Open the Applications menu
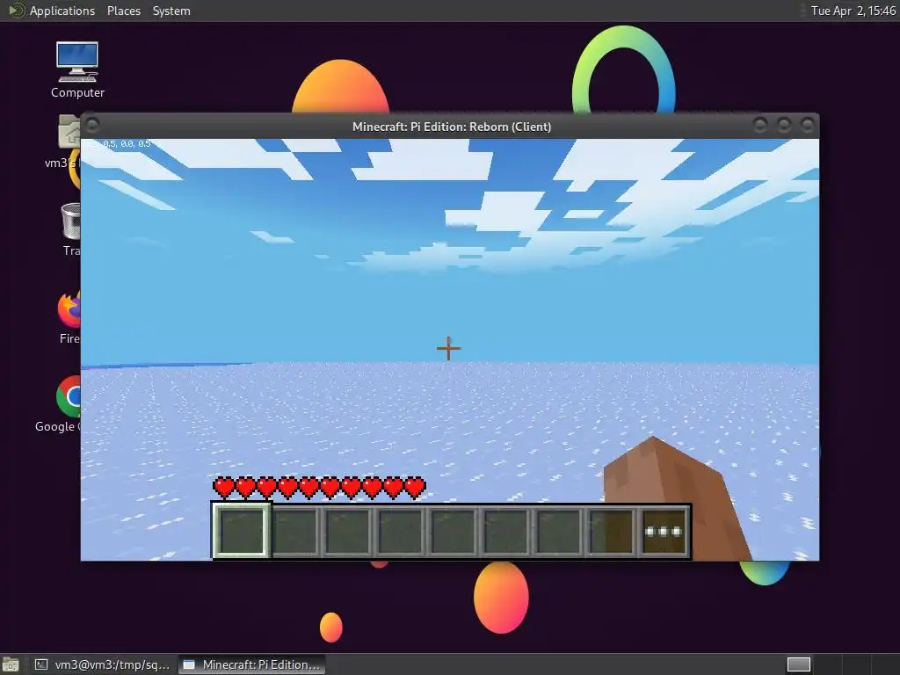 62,11
